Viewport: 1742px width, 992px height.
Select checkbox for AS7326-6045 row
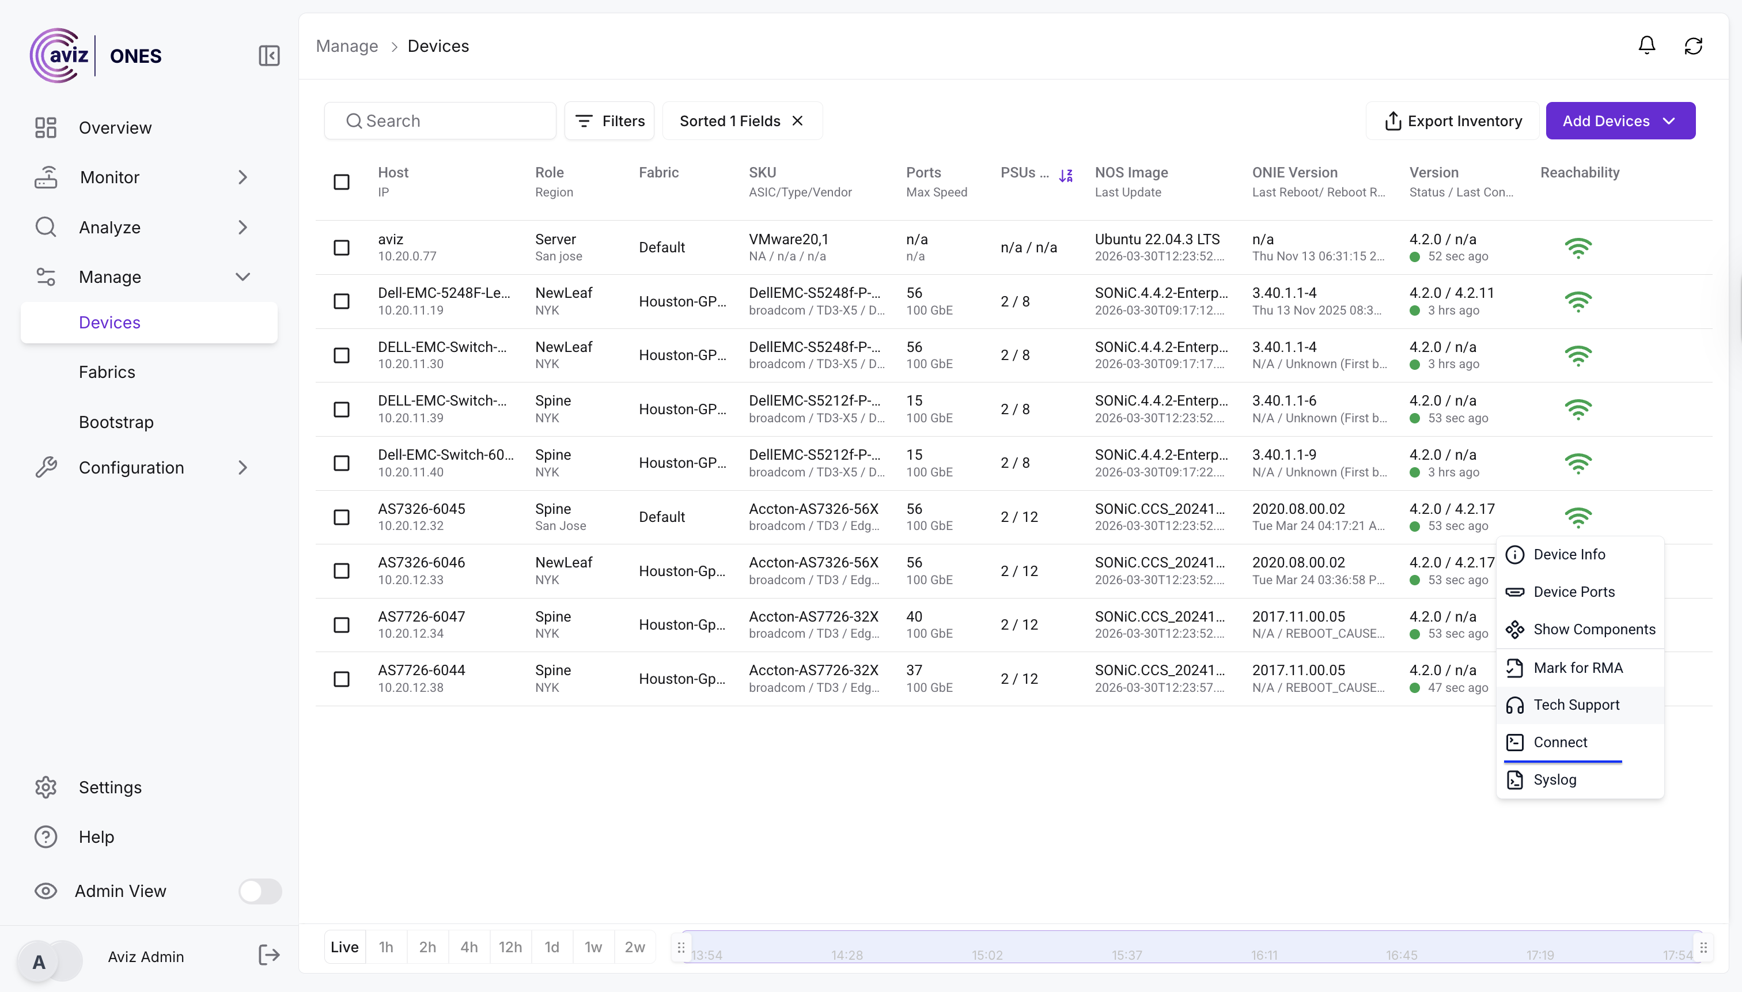click(342, 517)
